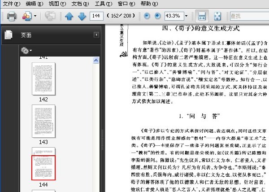Zoom in using the plus button

(157, 16)
